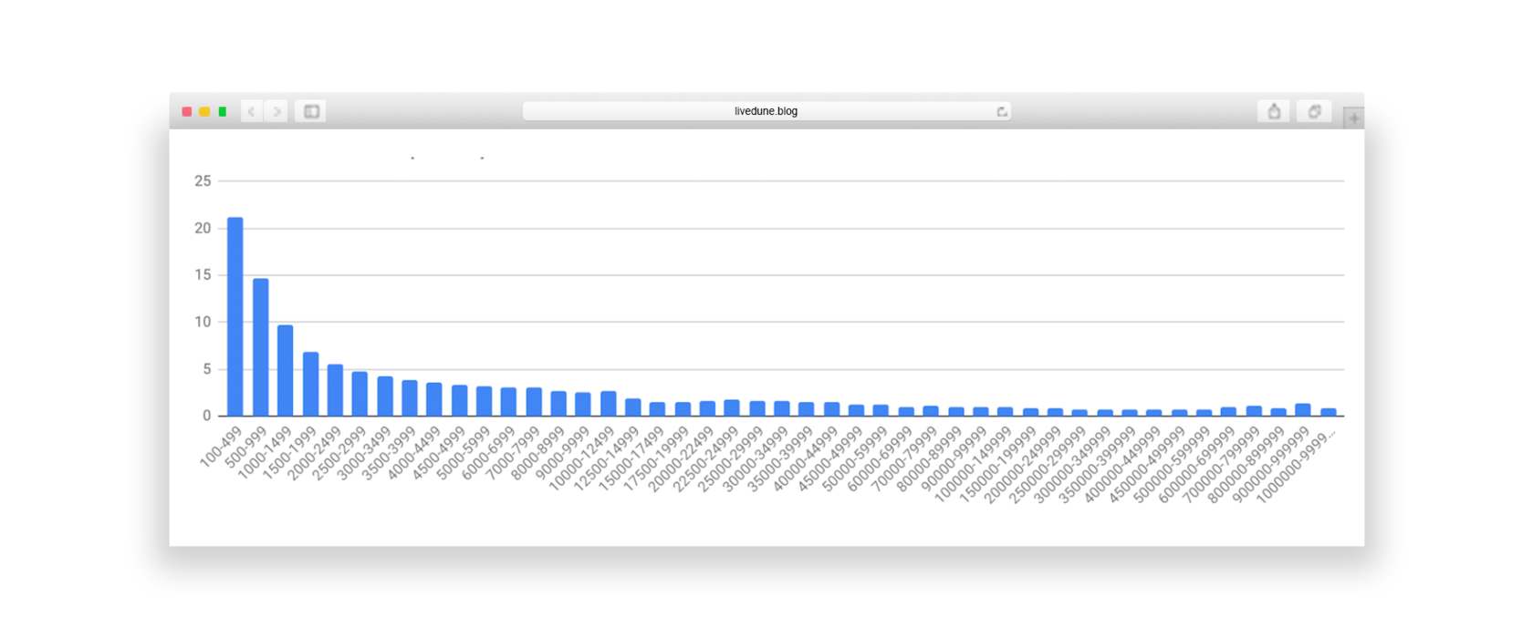Click the 10 y-axis value label
1533x638 pixels.
pos(203,322)
